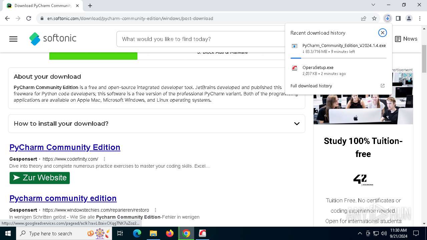Open options dots for codefinity ad
427x240 pixels.
(104, 159)
